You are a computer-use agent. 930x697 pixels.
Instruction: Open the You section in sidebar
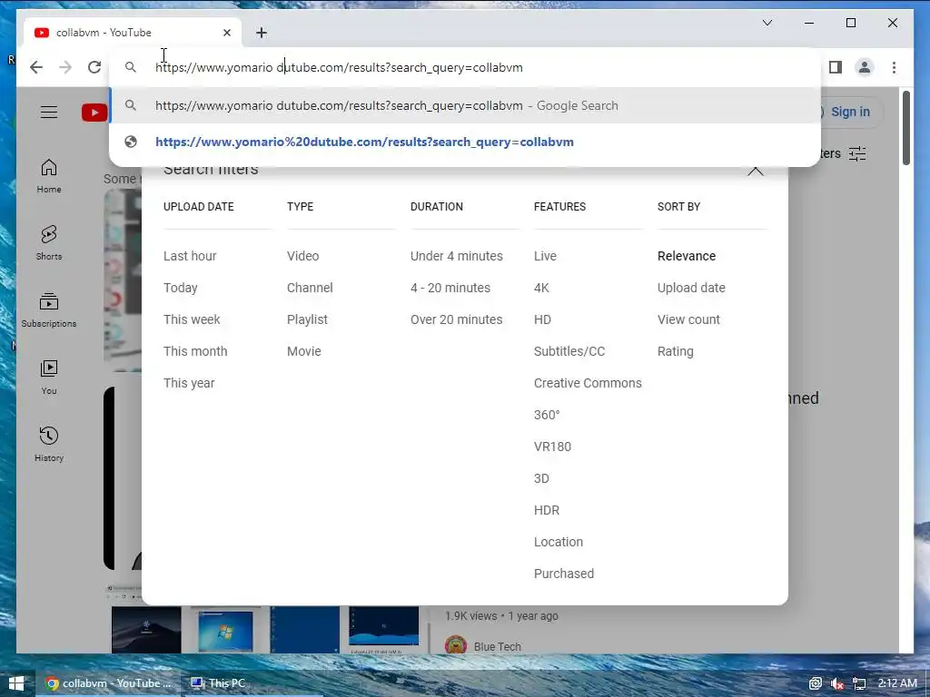(49, 377)
